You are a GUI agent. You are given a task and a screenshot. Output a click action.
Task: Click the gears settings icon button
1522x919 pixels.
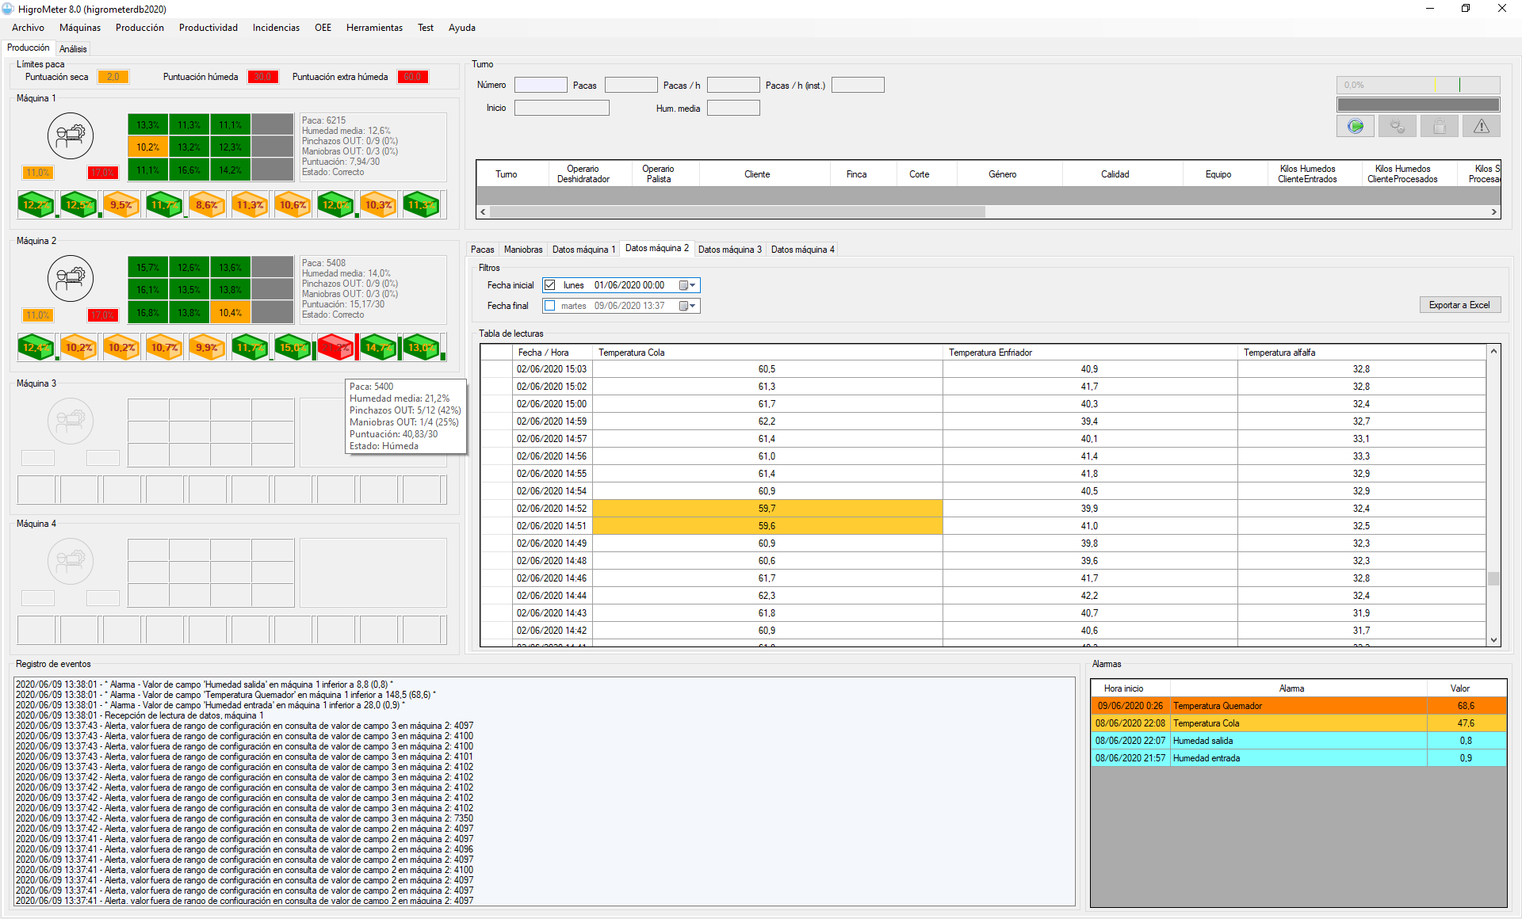tap(1398, 126)
